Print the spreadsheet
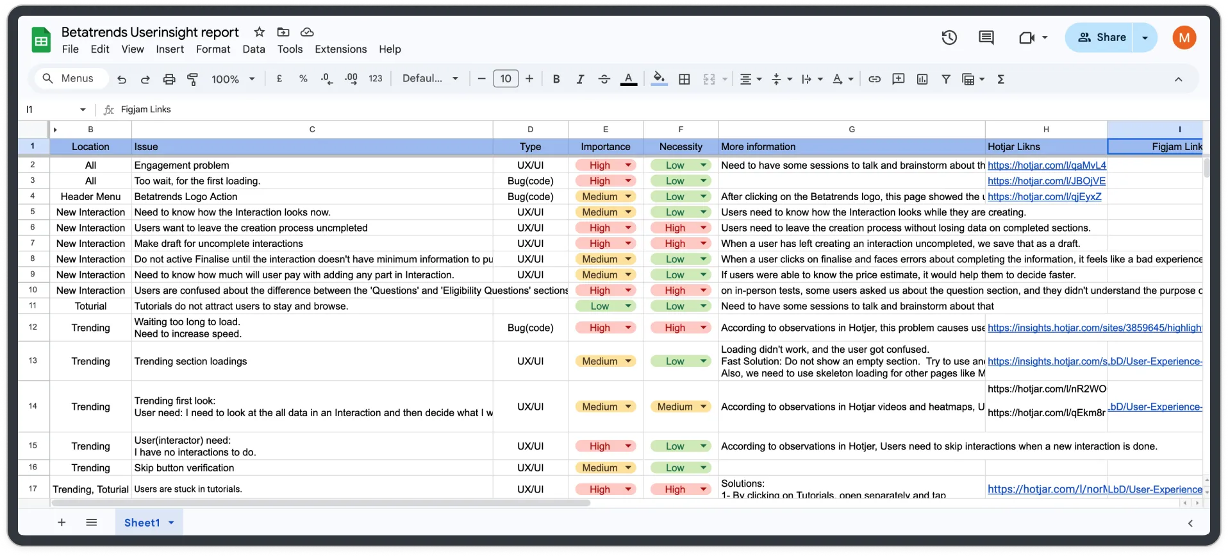Viewport: 1228px width, 556px height. [169, 79]
